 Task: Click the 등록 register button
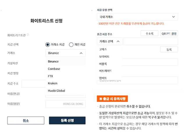point(169,50)
